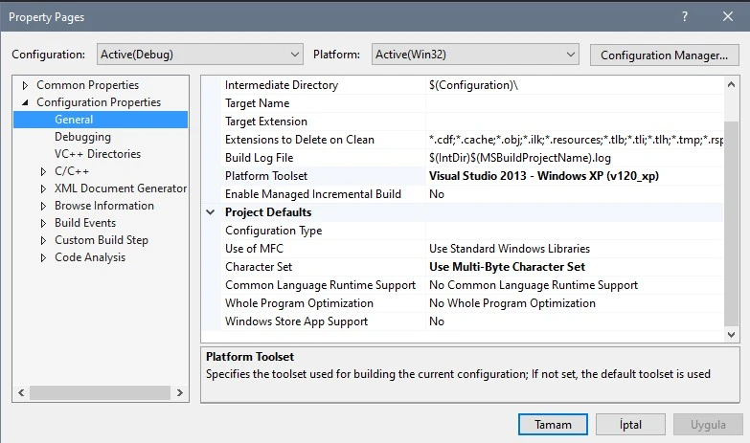Select Whole Program Optimization property

(x=299, y=303)
